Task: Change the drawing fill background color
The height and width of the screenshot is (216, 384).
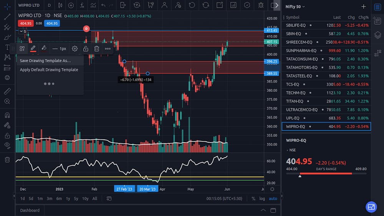Action: click(44, 48)
